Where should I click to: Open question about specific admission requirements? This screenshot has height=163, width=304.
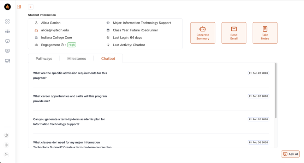pos(70,76)
